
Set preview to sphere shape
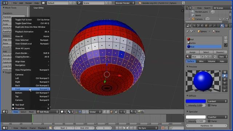225,76
